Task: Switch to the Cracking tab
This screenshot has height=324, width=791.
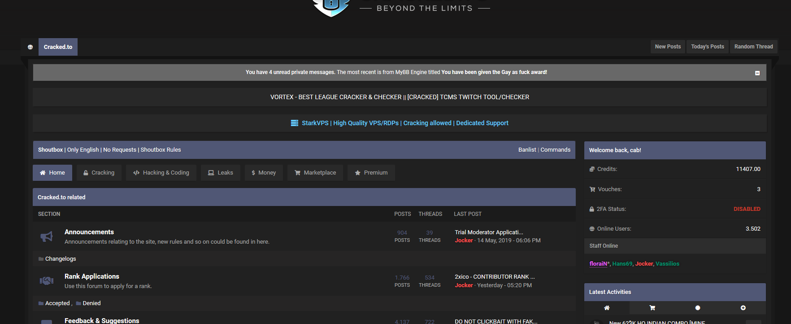Action: click(x=99, y=173)
